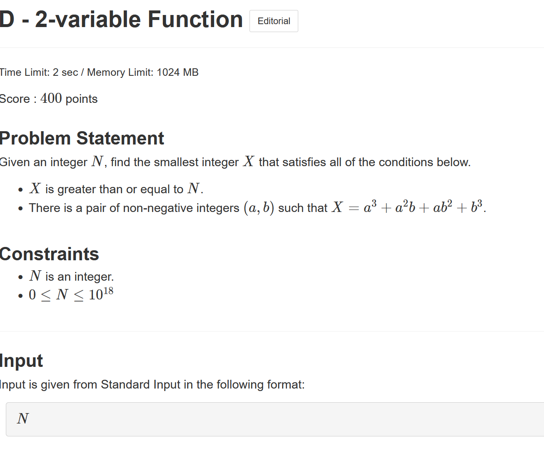Click "Input is given from Standard Input" text
This screenshot has width=544, height=451.
pyautogui.click(x=90, y=384)
